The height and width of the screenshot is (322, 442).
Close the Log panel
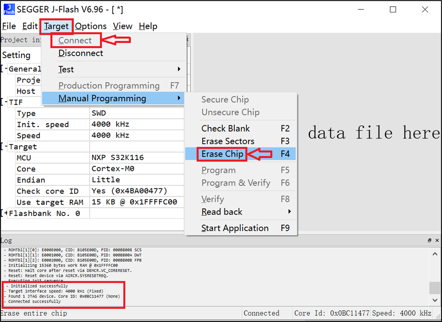click(437, 240)
